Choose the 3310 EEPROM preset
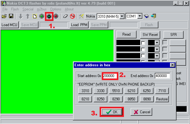Image resolution: width=190 pixels, height=124 pixels. coord(85,91)
